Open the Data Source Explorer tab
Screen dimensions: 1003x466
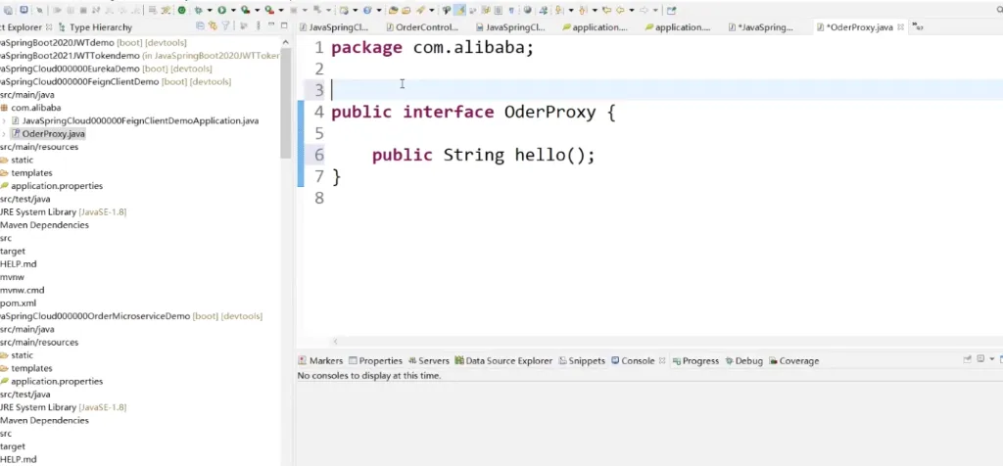click(503, 360)
